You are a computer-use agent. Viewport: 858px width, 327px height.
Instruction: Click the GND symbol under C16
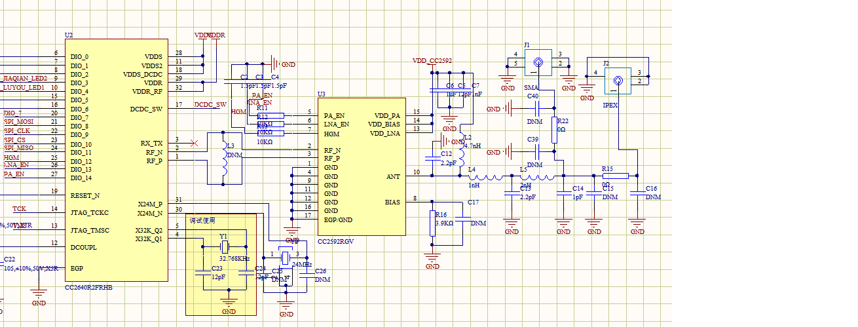pyautogui.click(x=637, y=225)
